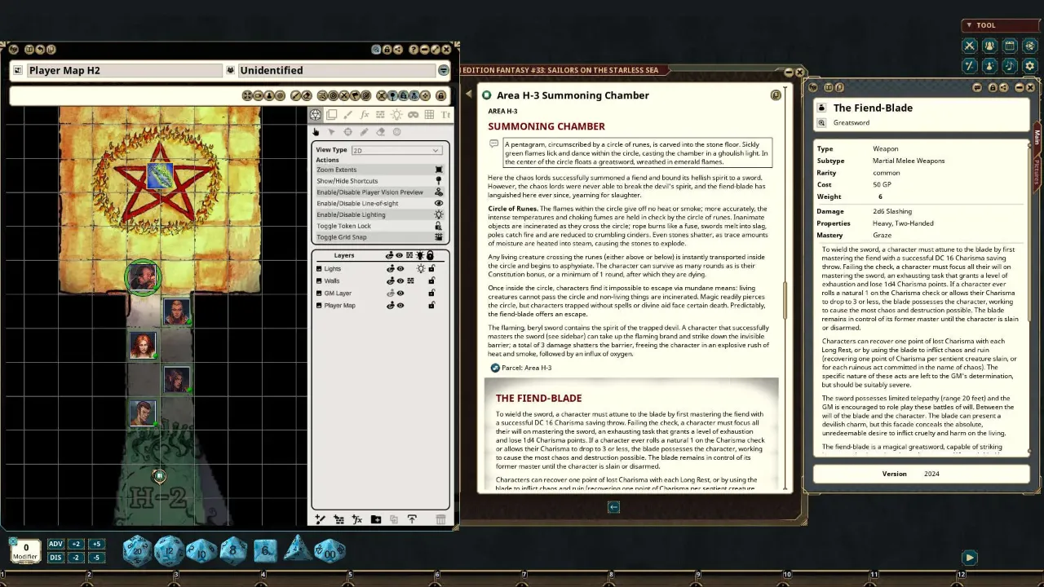Apply the -2 modifier button

coord(76,558)
